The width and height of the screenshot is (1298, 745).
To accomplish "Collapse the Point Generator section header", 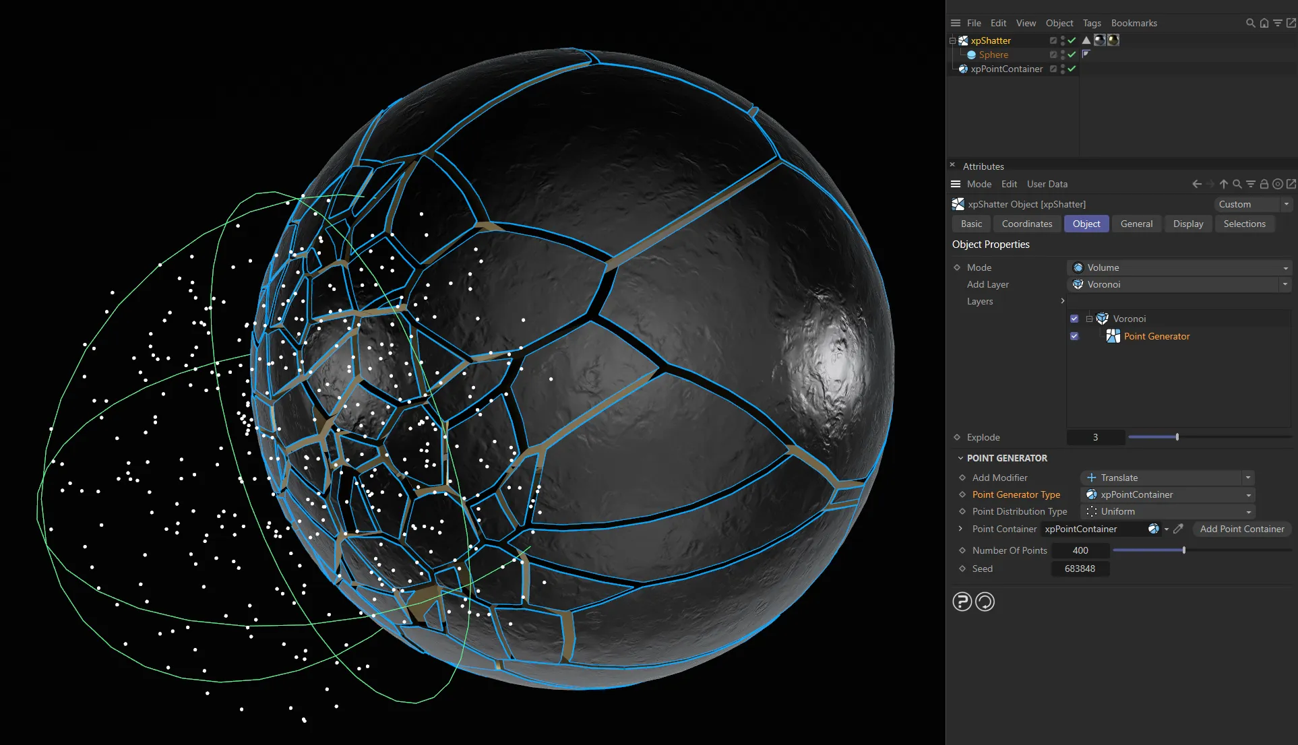I will (x=961, y=458).
